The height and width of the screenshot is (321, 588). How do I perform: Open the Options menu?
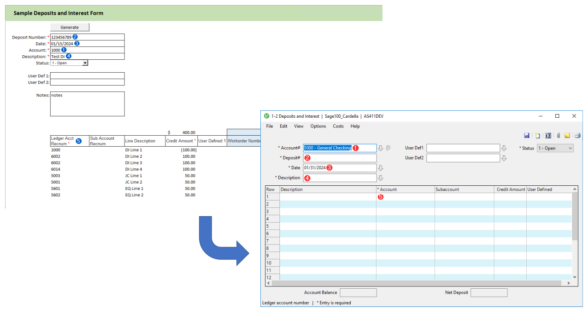(318, 126)
